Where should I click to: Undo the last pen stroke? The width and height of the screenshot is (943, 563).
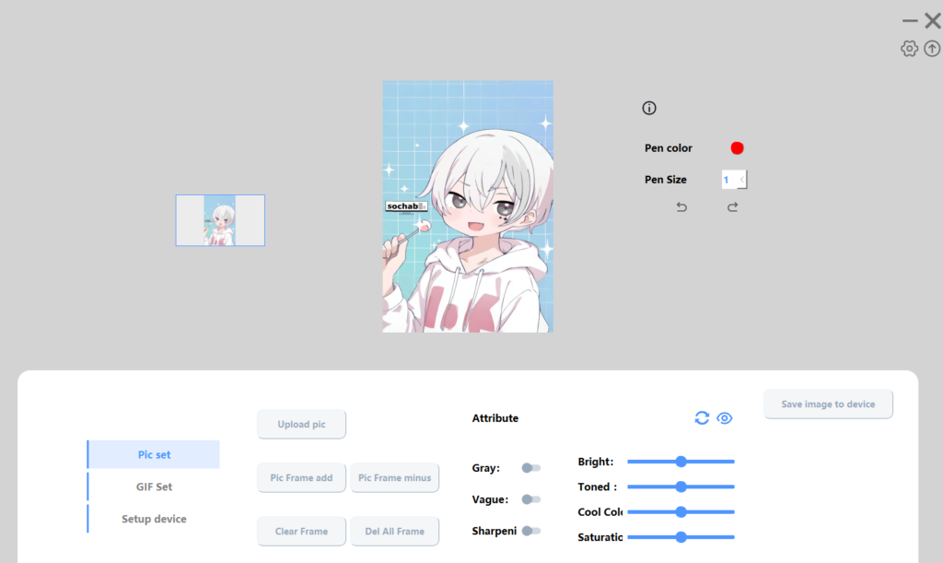click(x=681, y=206)
